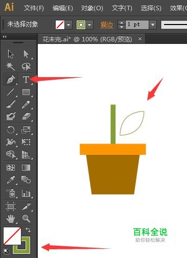
Task: Select the Column Graph tool
Action: click(x=26, y=193)
